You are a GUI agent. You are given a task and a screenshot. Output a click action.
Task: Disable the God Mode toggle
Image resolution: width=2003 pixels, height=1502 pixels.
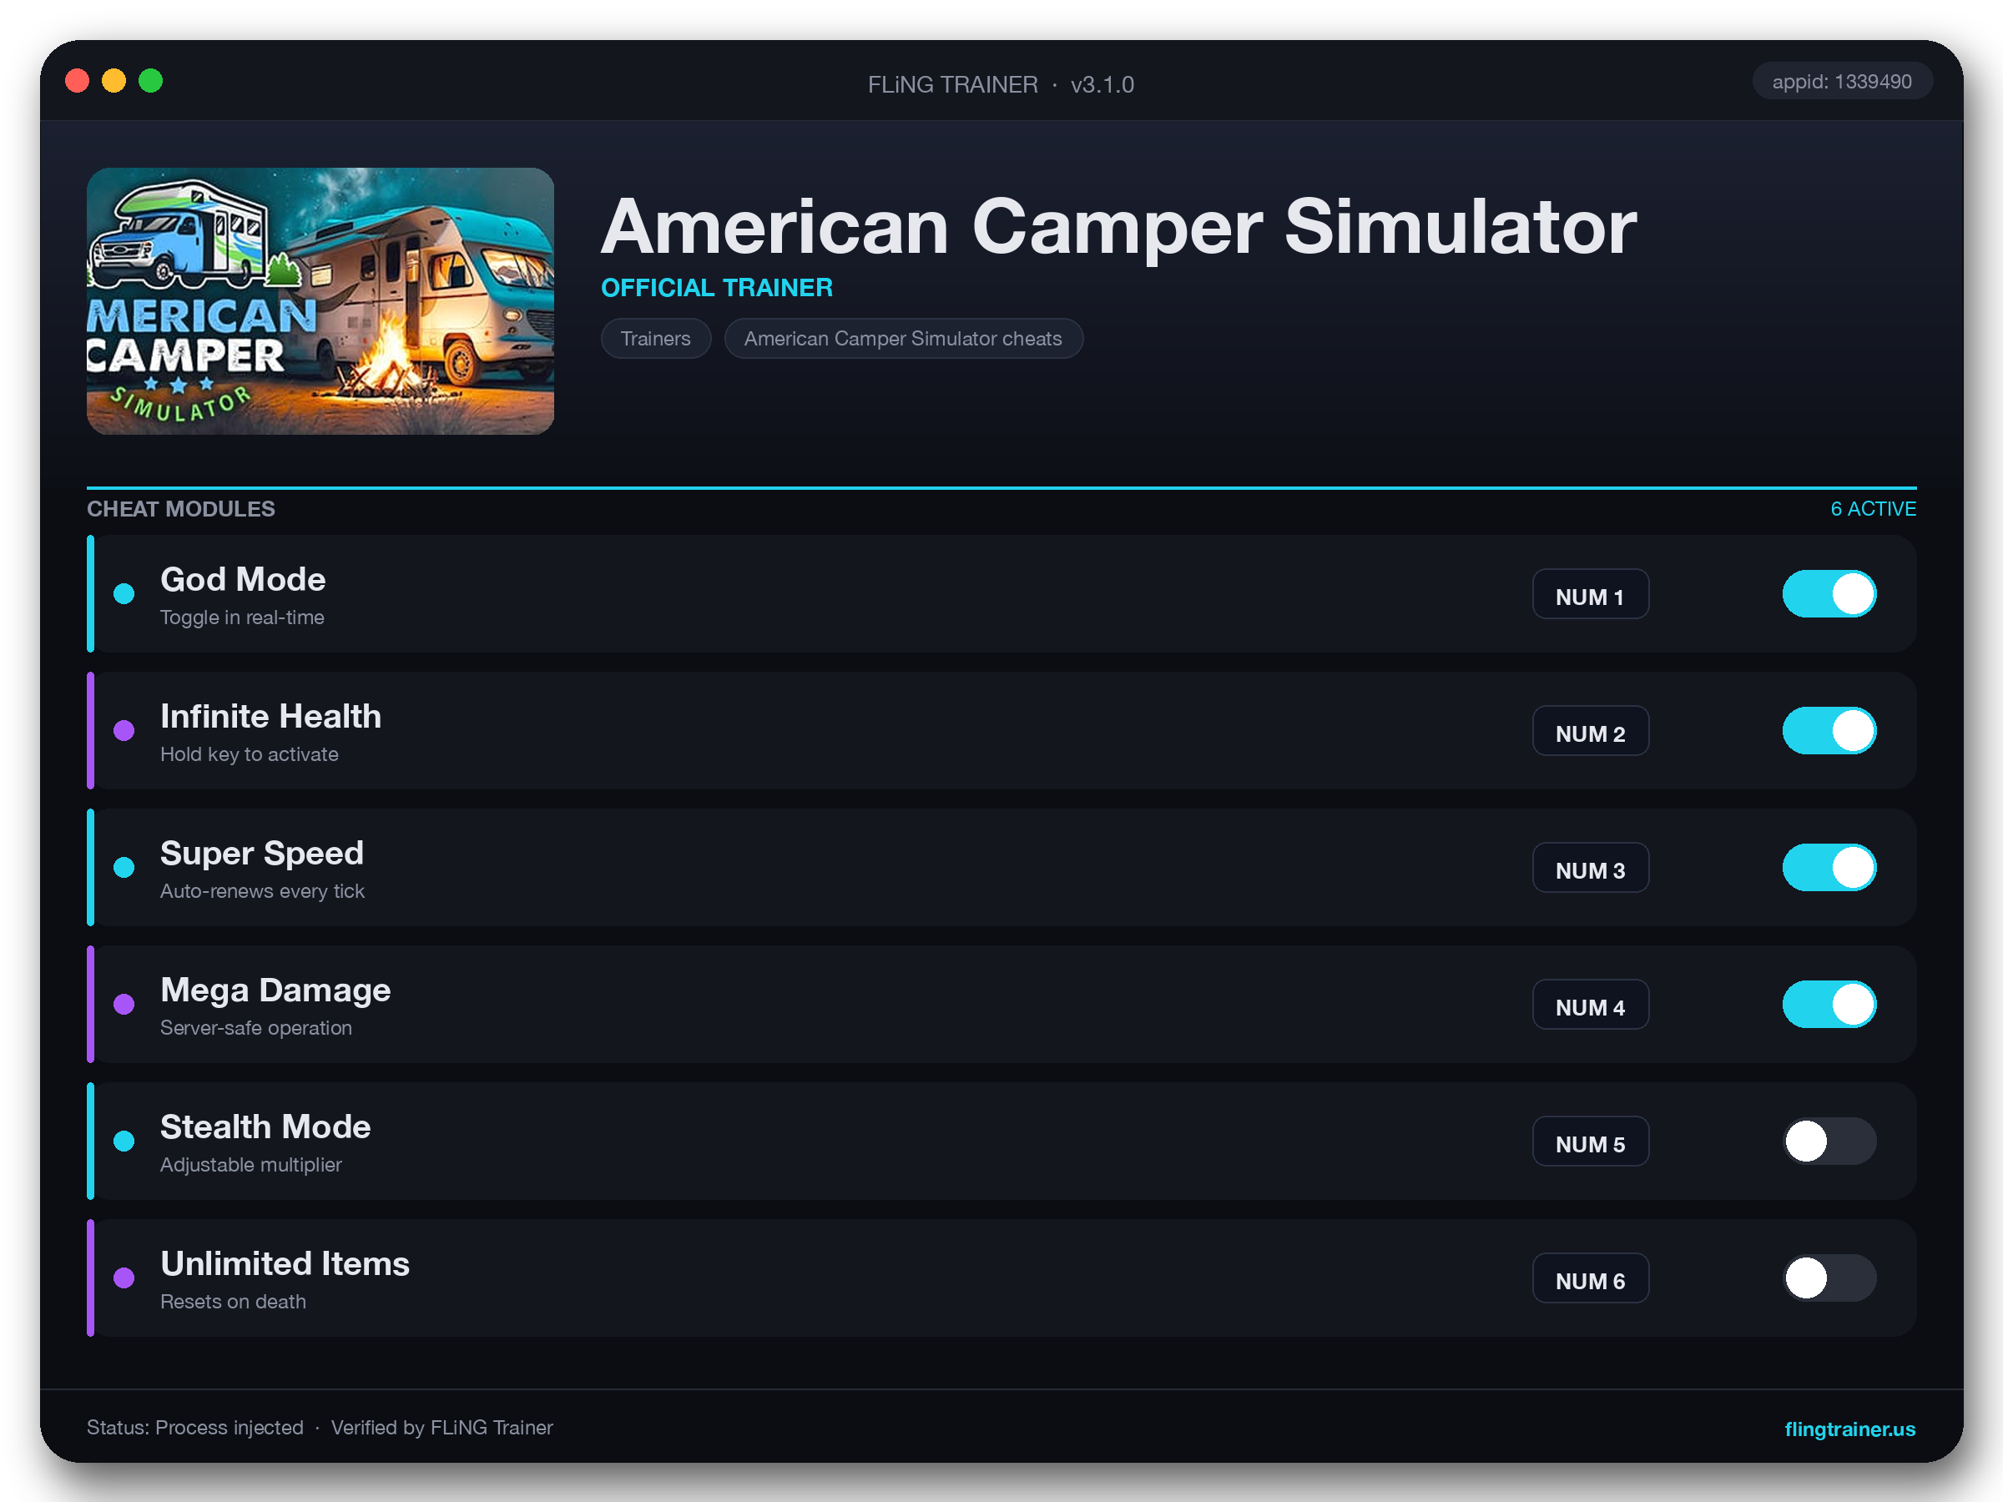(x=1829, y=594)
